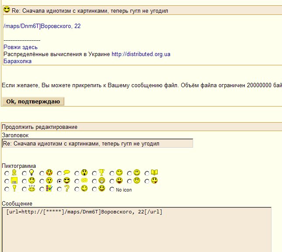This screenshot has height=252, width=282.
Task: Click the speech bubble pictogram icon
Action: (67, 173)
